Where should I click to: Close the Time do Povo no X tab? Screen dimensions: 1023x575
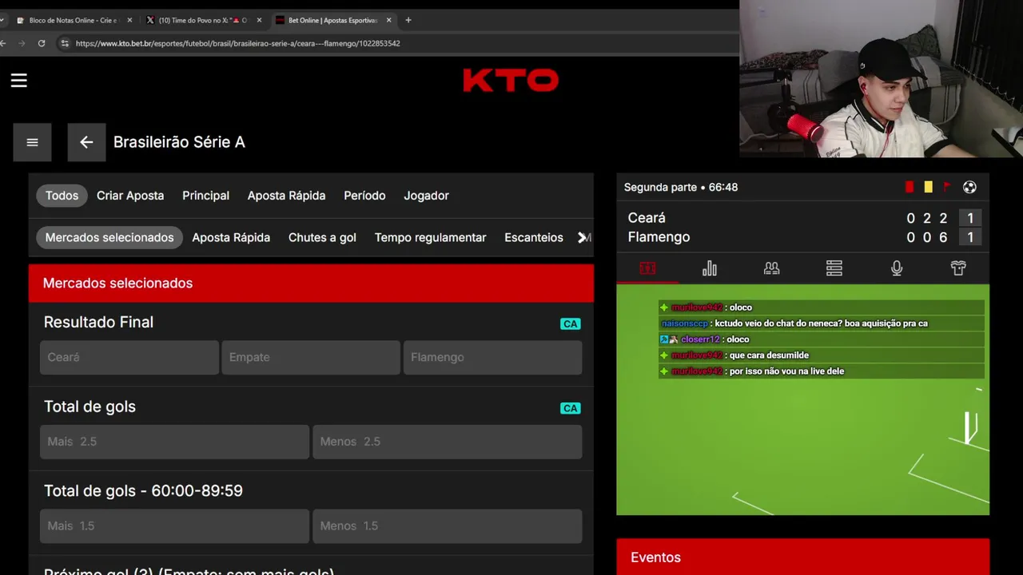(259, 20)
